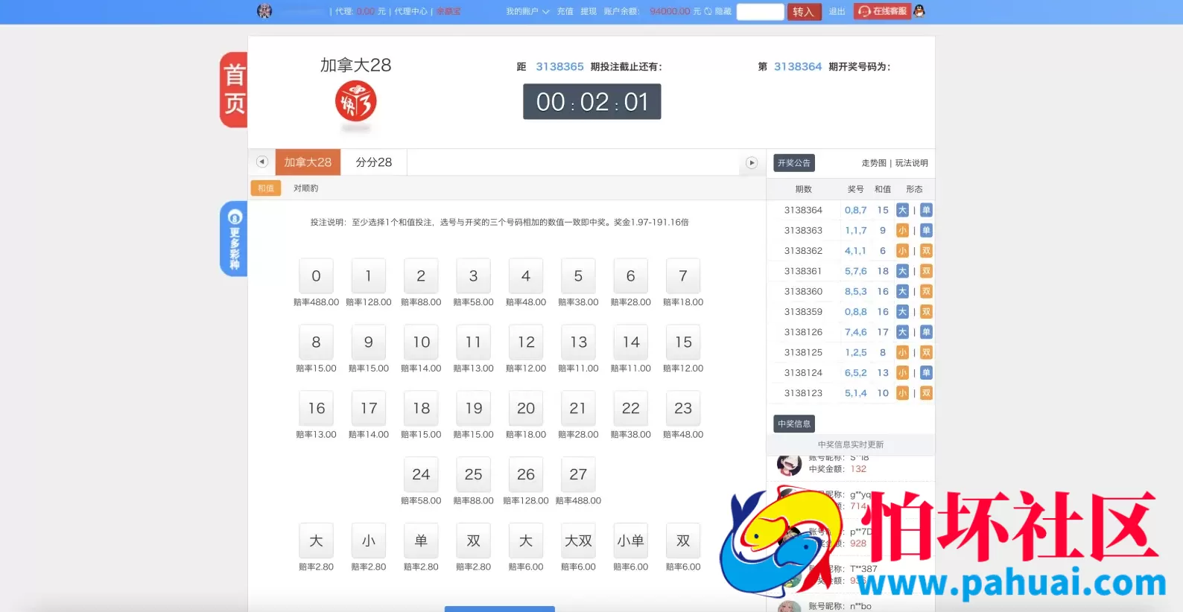Open the 提现 withdraw link
The height and width of the screenshot is (612, 1183).
coord(589,11)
